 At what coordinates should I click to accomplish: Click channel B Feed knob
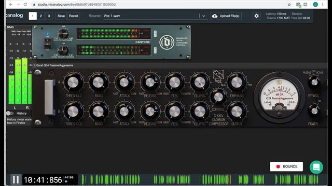174,111
